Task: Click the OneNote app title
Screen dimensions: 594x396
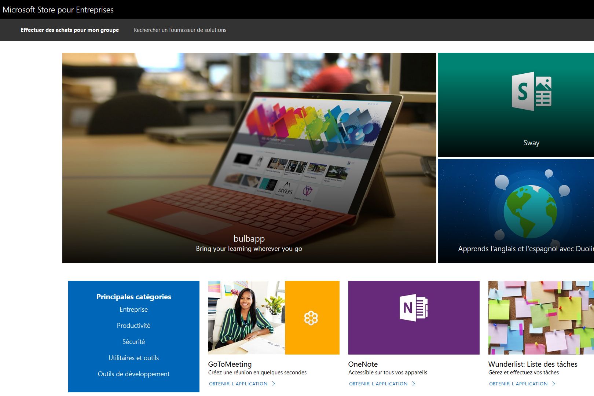Action: tap(363, 364)
